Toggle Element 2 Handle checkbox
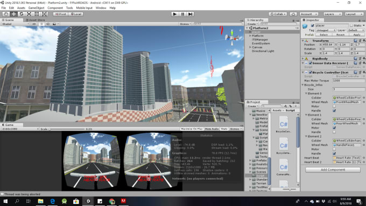The height and width of the screenshot is (206, 366). 334,153
